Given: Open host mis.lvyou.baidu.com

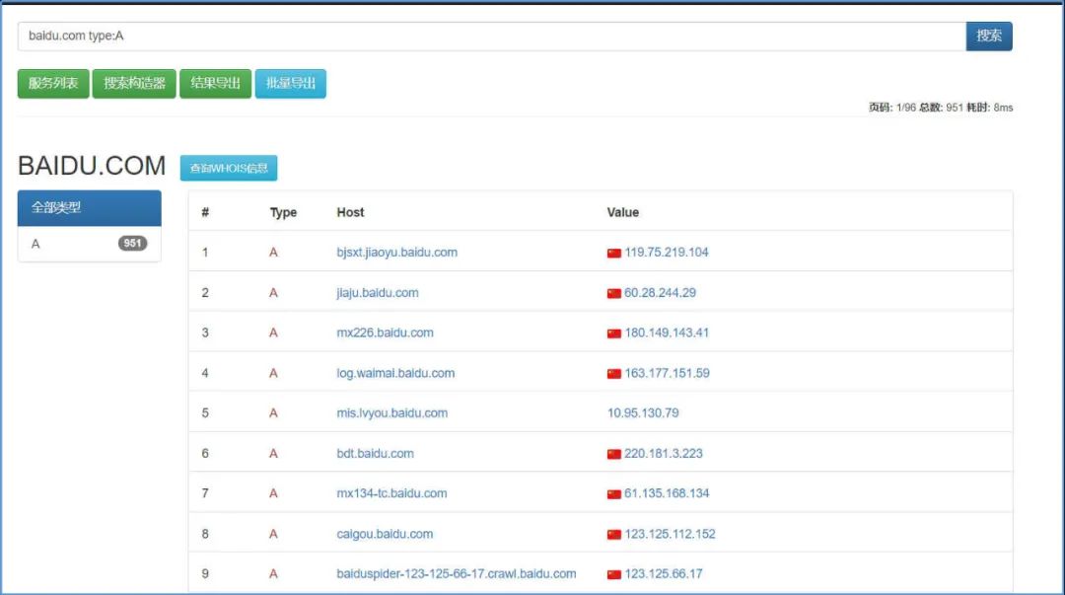Looking at the screenshot, I should (391, 412).
